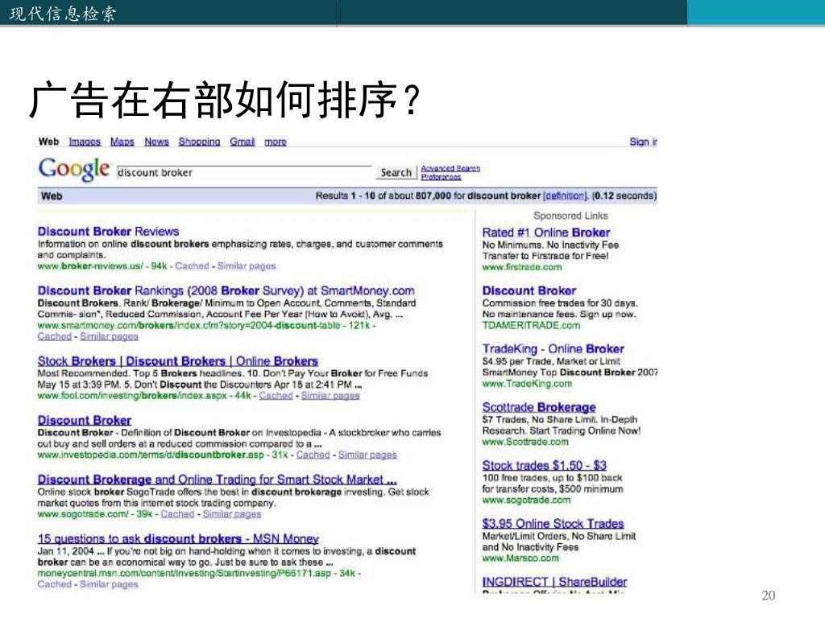The width and height of the screenshot is (825, 618).
Task: Open Similar pages for smartmoney.com result
Action: [x=109, y=336]
